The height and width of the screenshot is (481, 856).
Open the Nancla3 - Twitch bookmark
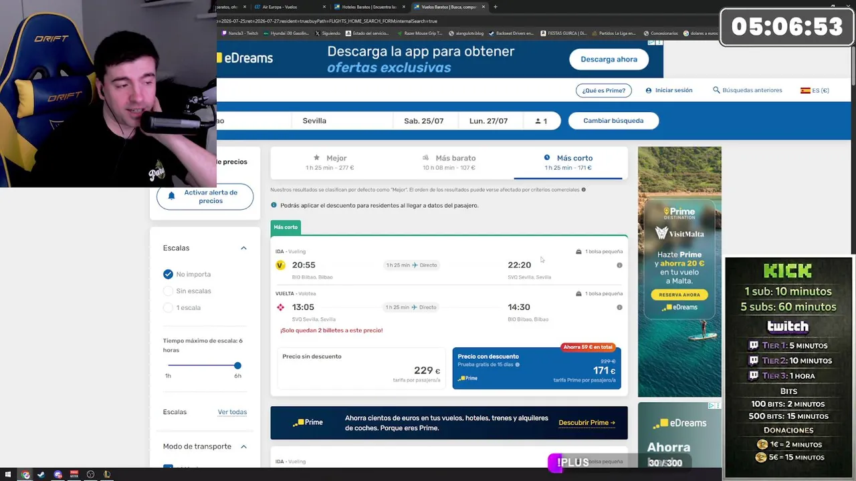coord(240,33)
